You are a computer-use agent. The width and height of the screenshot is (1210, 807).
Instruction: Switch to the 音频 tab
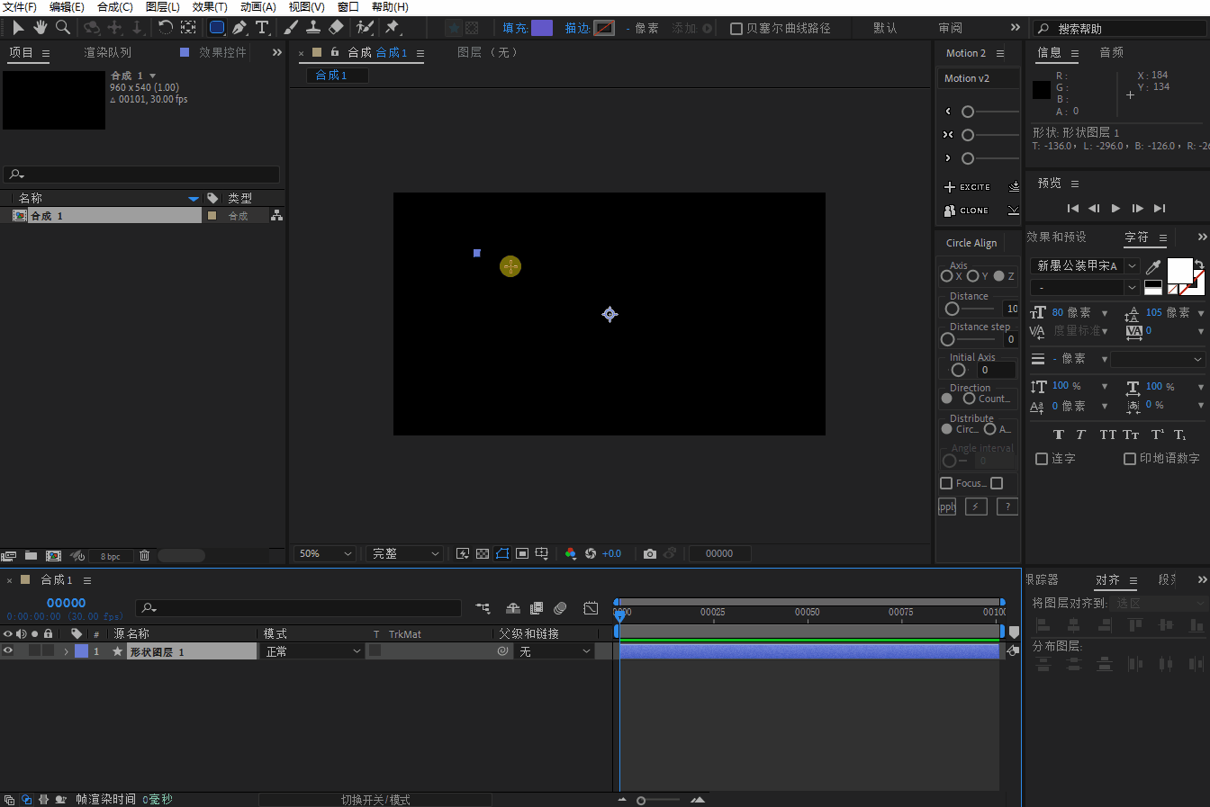1111,52
